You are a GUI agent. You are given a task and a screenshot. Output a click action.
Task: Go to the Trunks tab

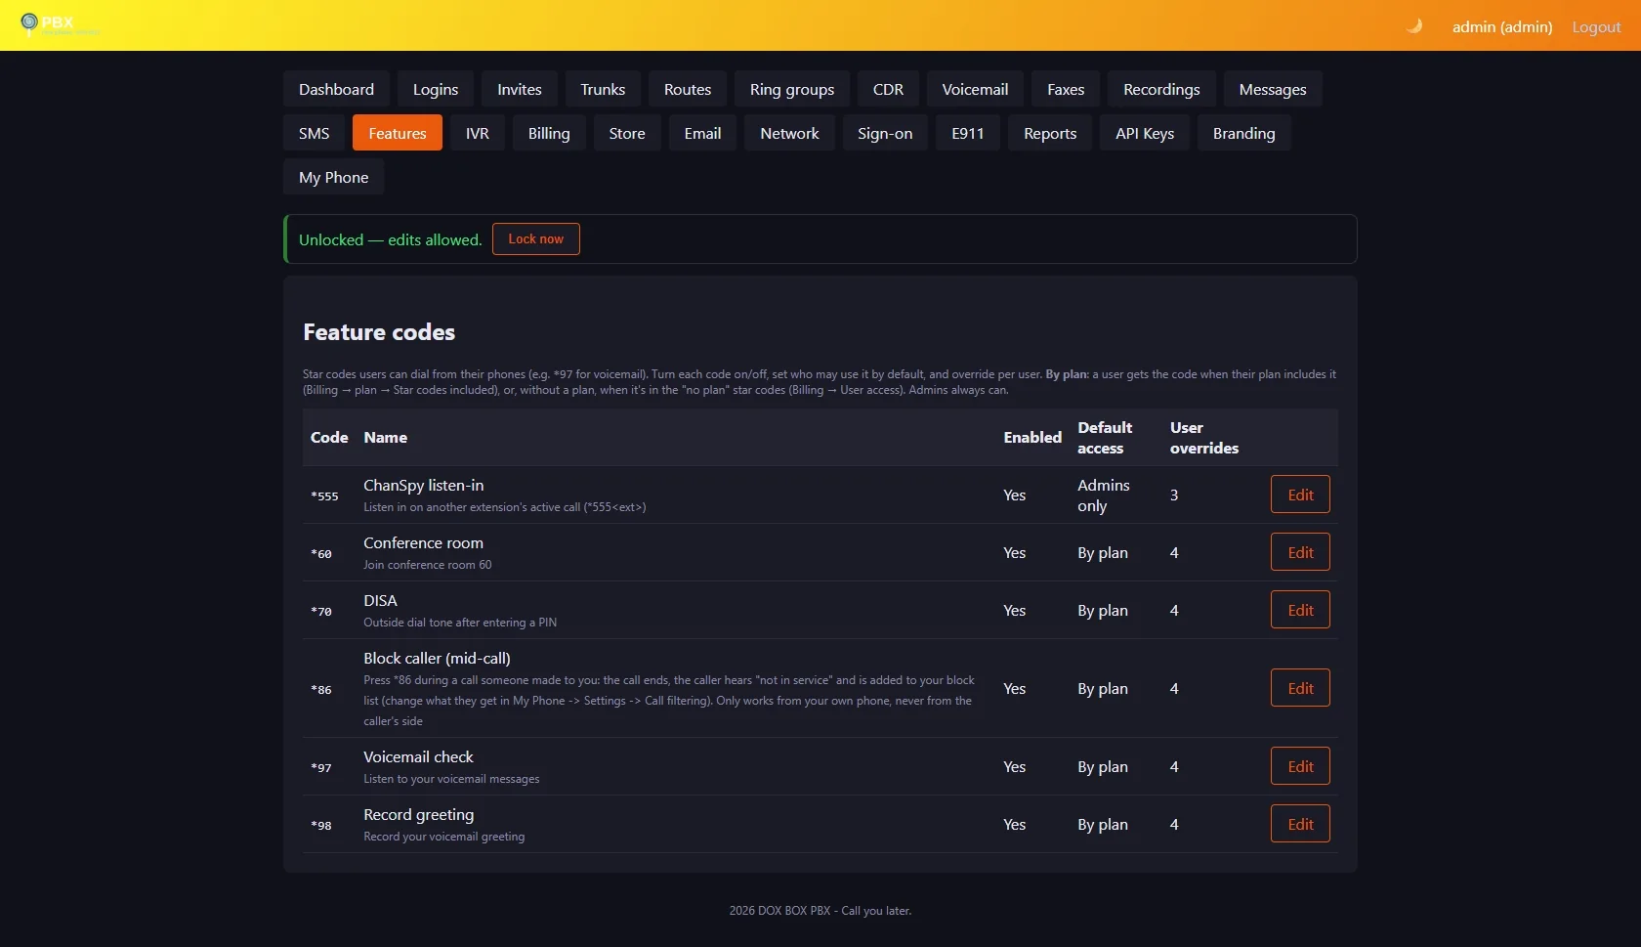tap(603, 89)
